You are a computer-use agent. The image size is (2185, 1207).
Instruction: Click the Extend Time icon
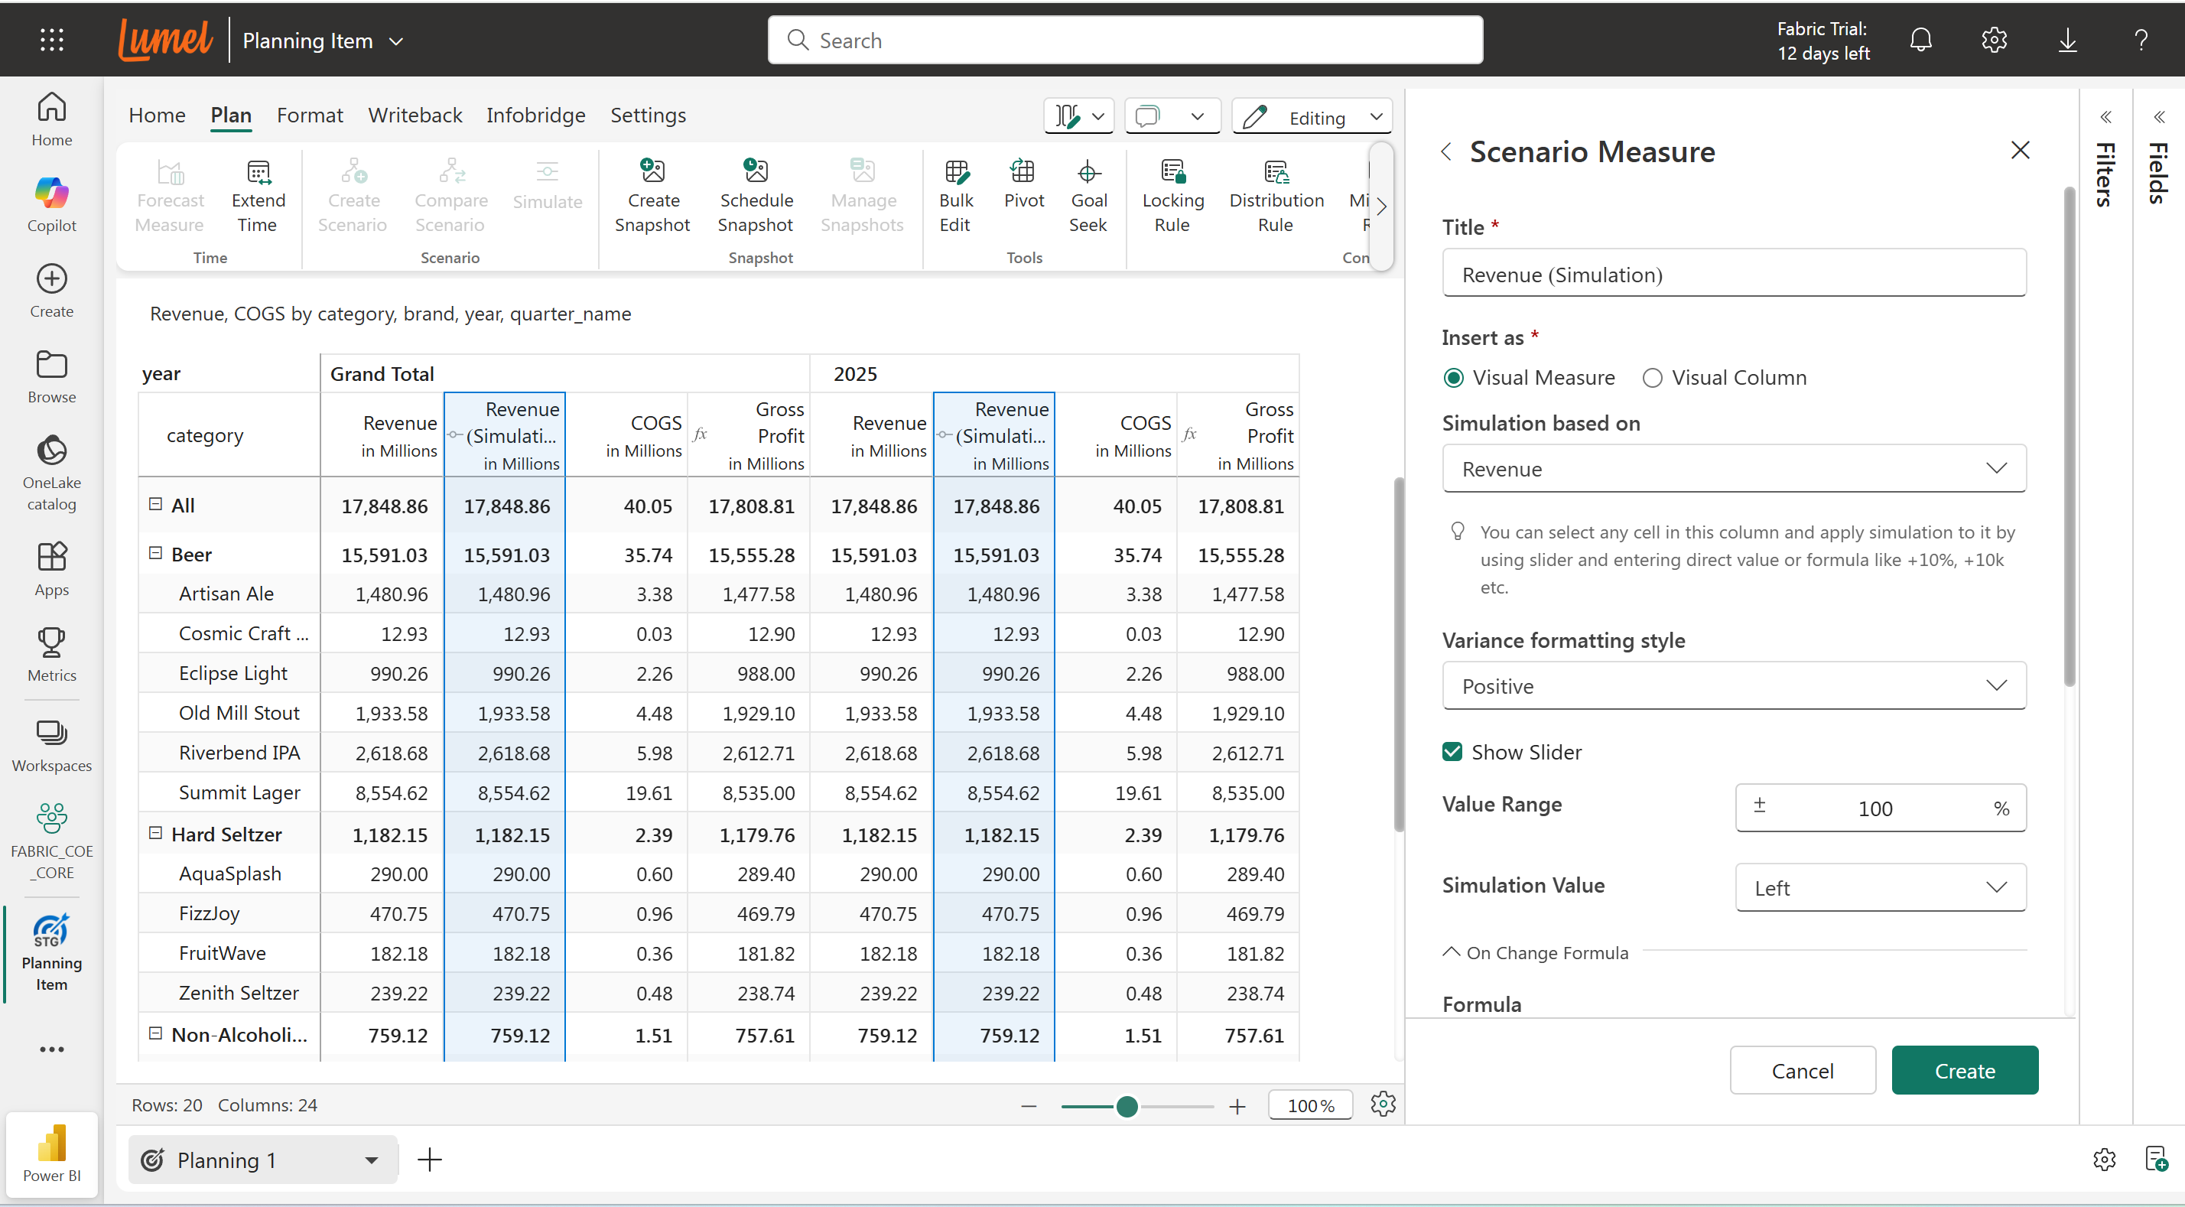pos(258,172)
